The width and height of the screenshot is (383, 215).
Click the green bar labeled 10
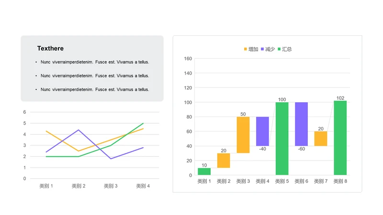tap(204, 172)
